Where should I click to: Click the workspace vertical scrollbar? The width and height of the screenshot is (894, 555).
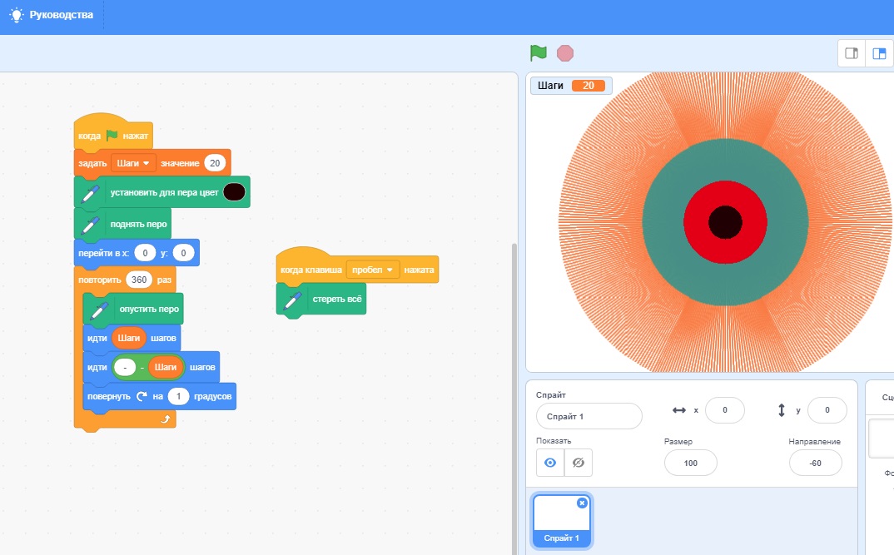click(x=514, y=399)
